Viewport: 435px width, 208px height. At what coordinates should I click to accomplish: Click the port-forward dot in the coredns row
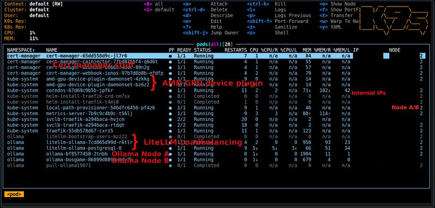170,91
